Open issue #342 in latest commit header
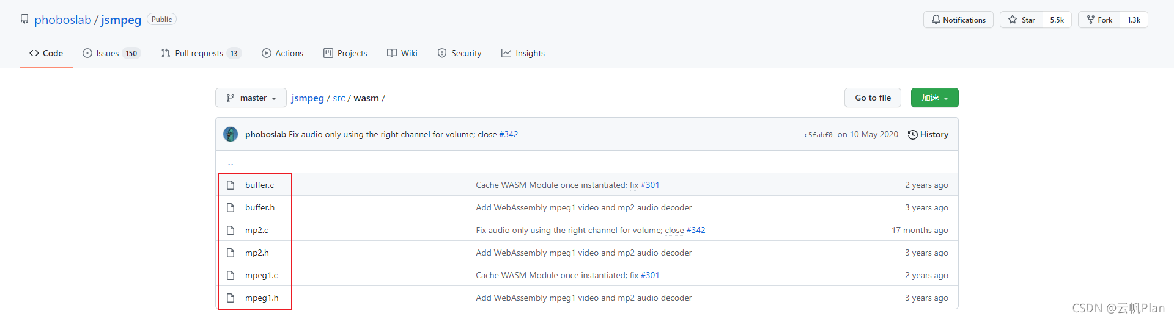Screen dimensions: 1174x319 pyautogui.click(x=509, y=134)
